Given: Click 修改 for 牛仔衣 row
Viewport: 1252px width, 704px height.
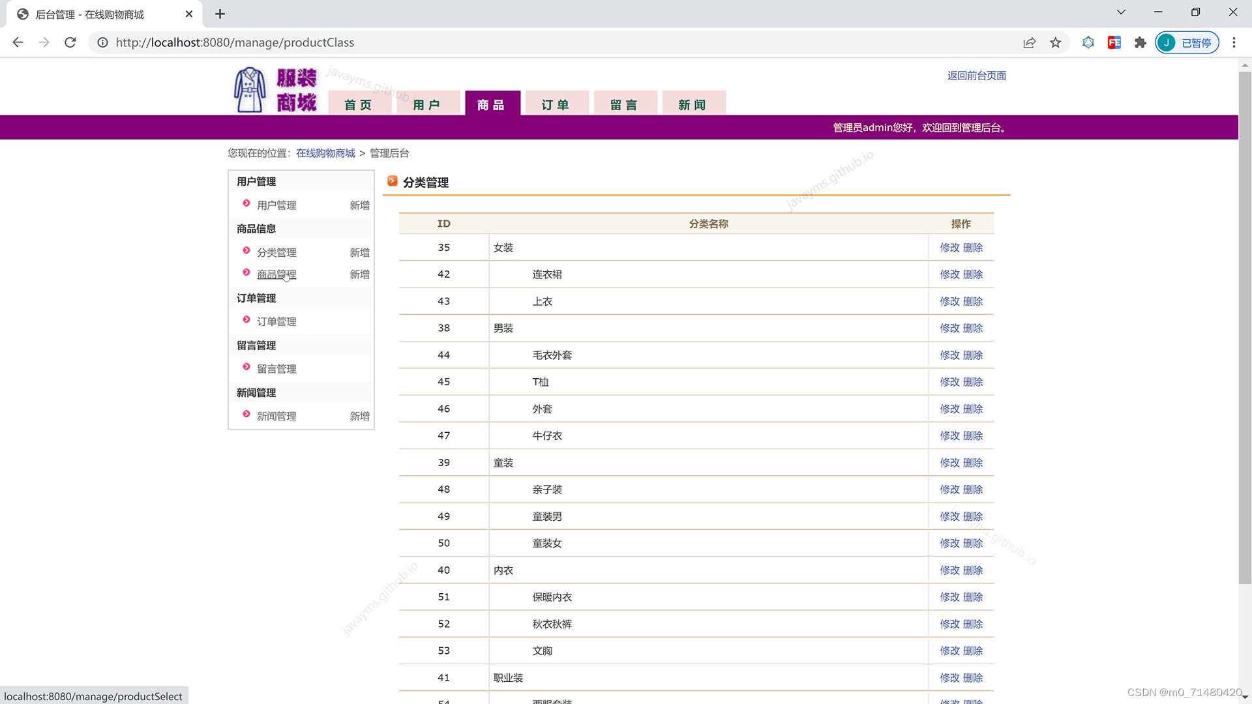Looking at the screenshot, I should coord(949,435).
